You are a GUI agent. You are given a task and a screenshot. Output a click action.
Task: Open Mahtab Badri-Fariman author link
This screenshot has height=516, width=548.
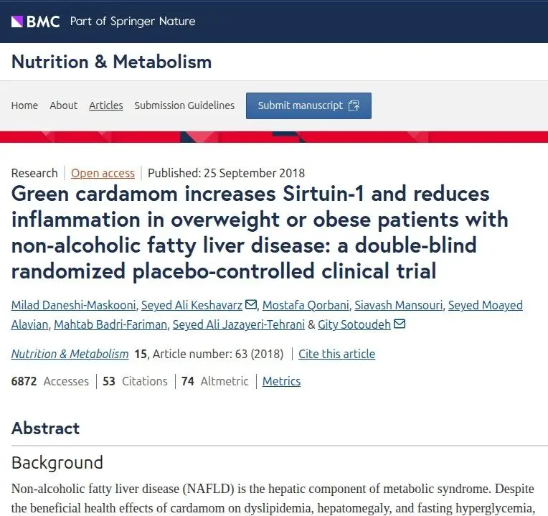pos(110,324)
